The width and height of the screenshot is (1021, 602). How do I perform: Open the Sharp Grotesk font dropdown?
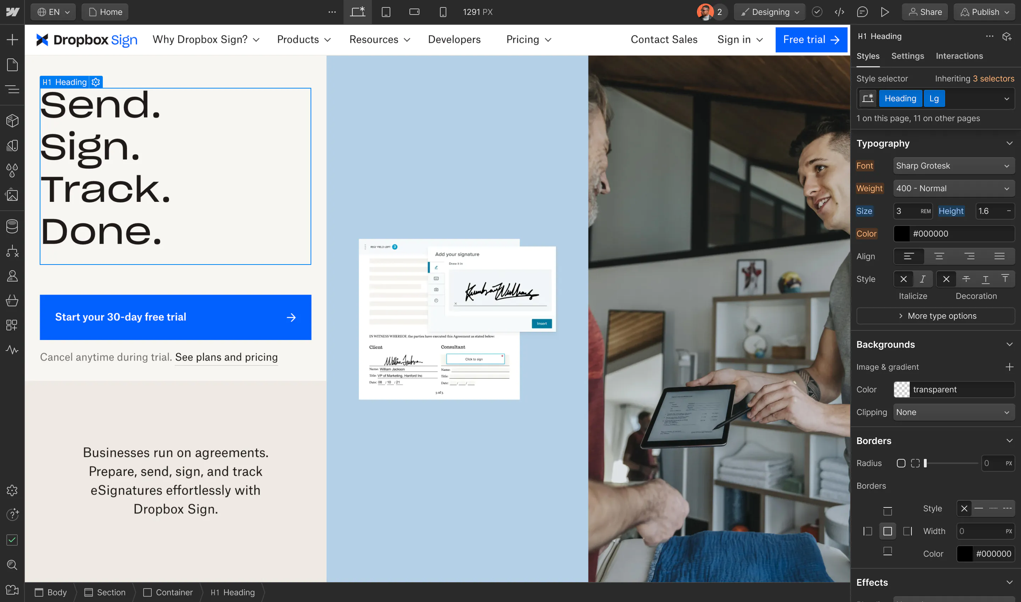tap(954, 165)
